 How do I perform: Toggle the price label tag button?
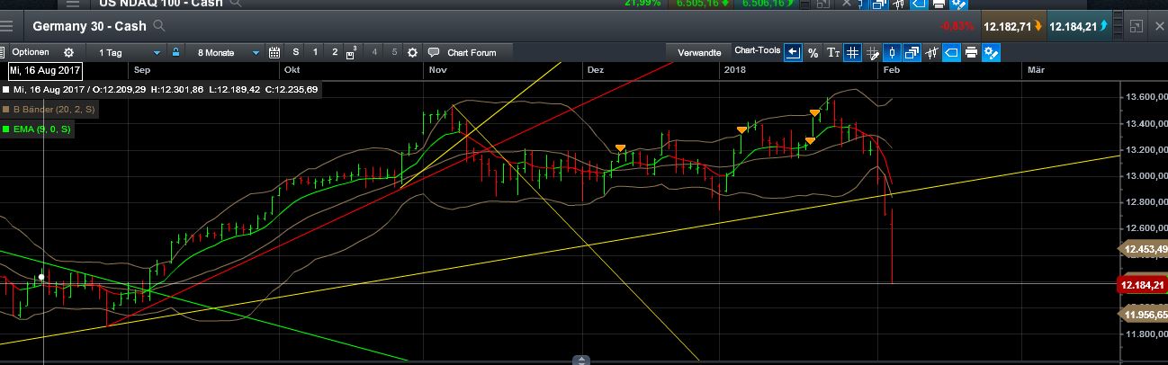(951, 53)
